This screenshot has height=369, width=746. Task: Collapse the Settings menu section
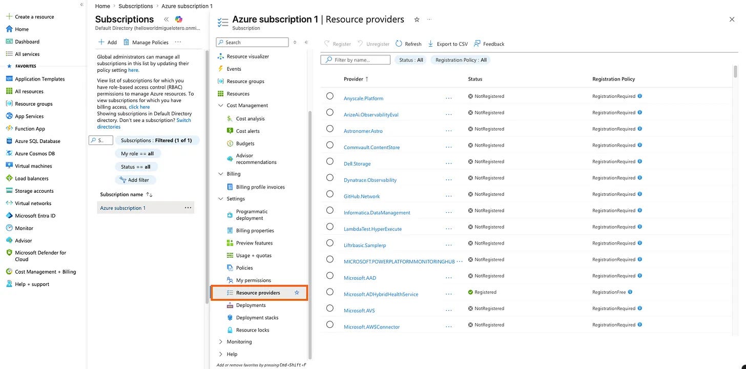point(221,199)
